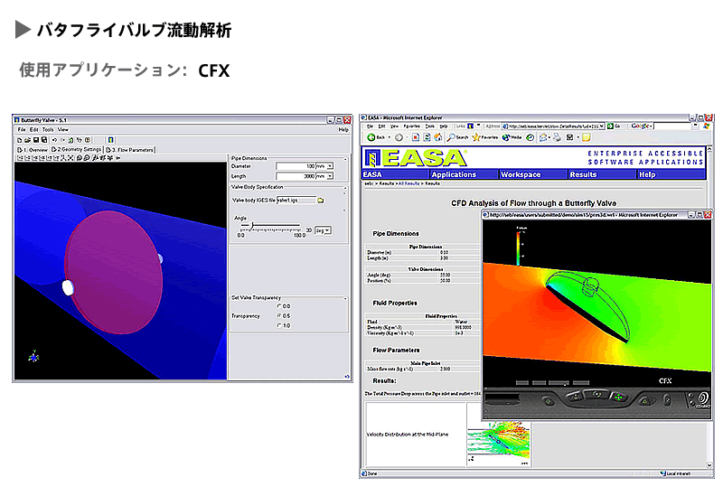Click Home icon in Internet Explorer toolbar

pos(438,137)
